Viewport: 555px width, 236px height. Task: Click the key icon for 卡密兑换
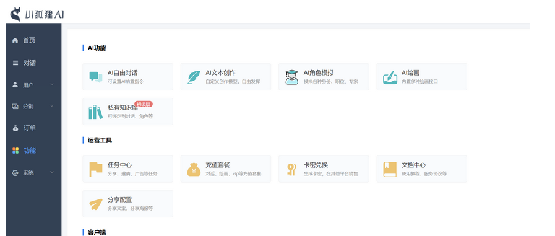[291, 169]
